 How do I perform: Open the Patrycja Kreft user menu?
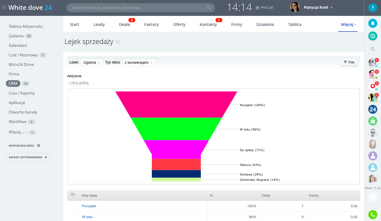click(x=318, y=8)
